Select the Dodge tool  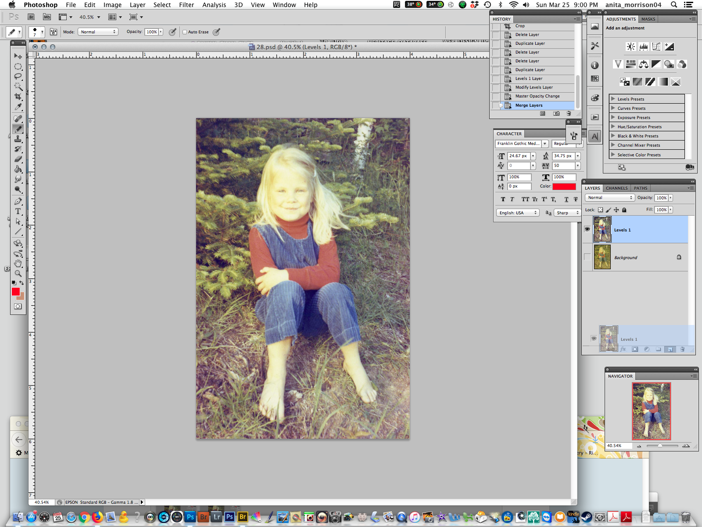click(x=18, y=189)
